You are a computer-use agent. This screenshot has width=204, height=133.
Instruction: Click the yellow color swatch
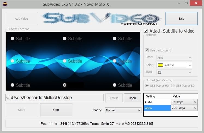tap(160, 65)
